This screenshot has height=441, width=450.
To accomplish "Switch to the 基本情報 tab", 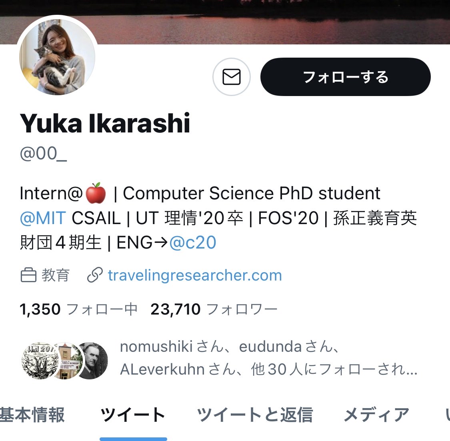I will point(32,415).
